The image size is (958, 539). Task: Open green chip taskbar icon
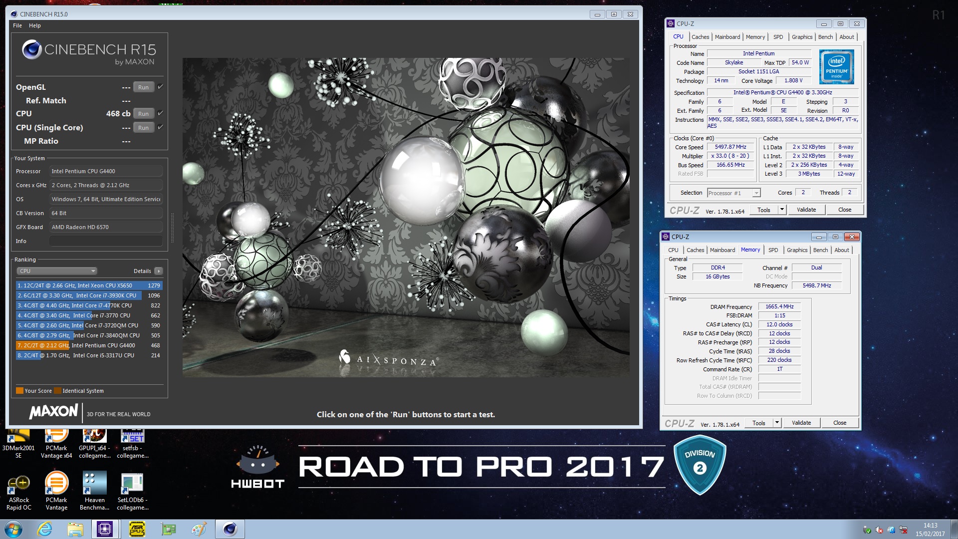pyautogui.click(x=168, y=529)
